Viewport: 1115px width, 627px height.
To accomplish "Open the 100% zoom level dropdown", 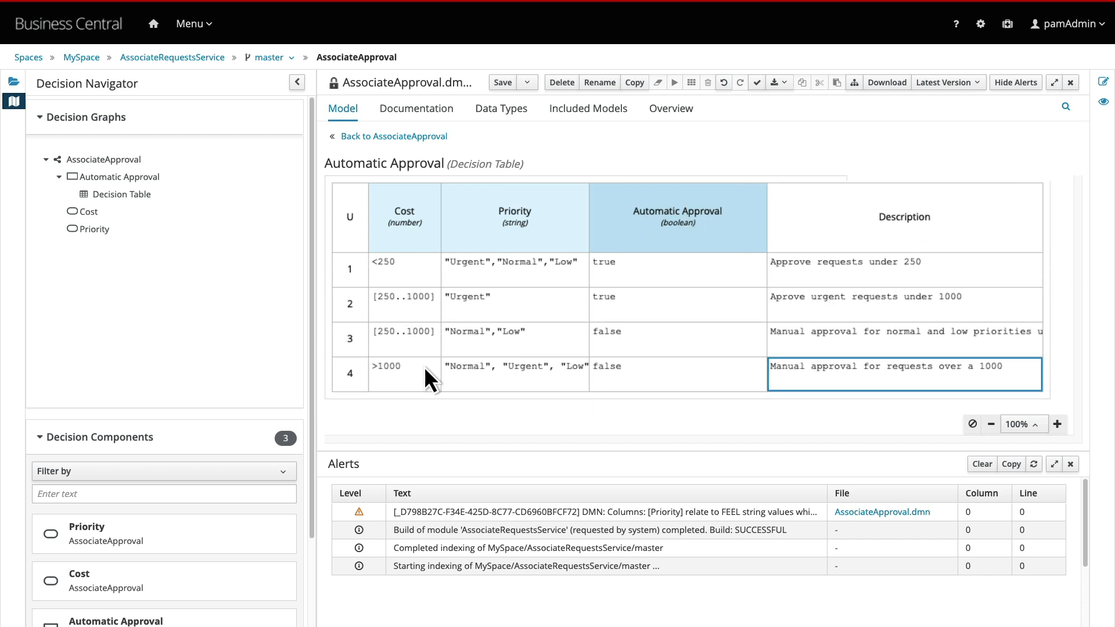I will click(x=1024, y=424).
